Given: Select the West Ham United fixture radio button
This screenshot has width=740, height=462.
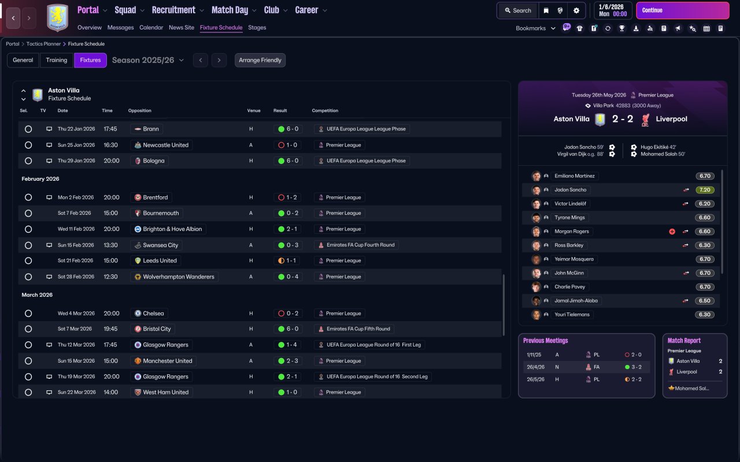Looking at the screenshot, I should (28, 393).
